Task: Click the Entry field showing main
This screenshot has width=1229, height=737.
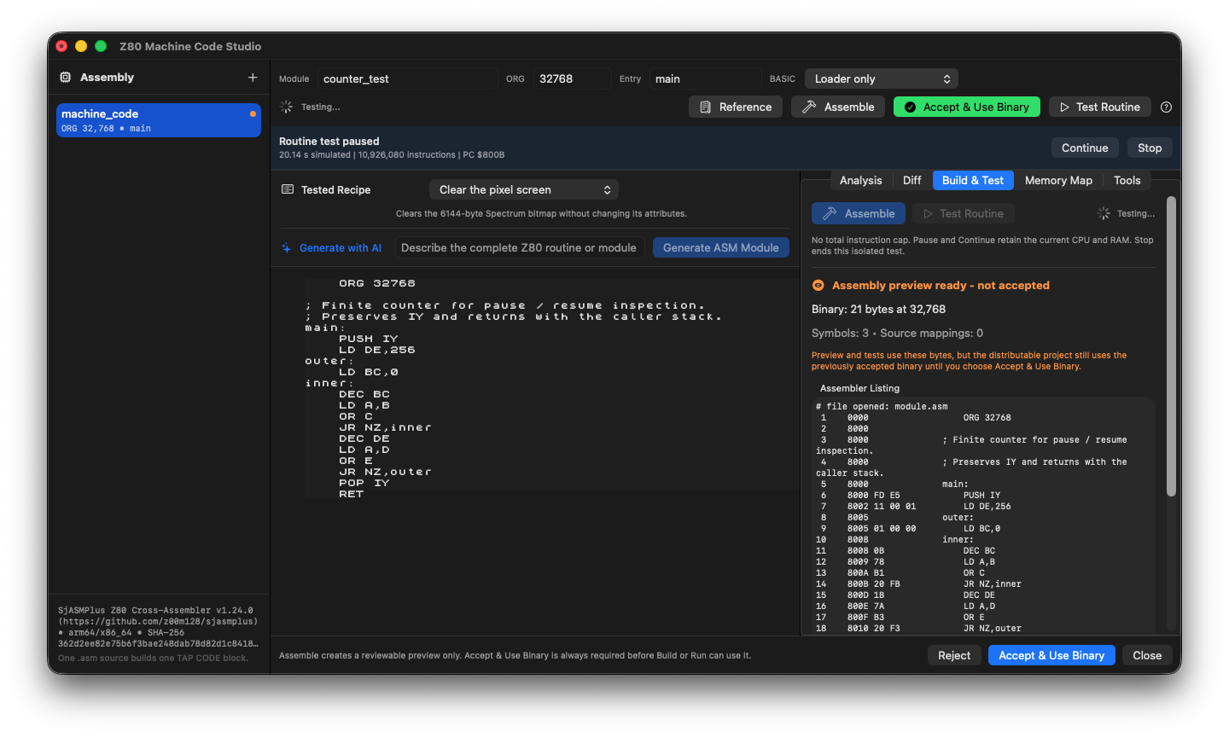Action: tap(706, 79)
